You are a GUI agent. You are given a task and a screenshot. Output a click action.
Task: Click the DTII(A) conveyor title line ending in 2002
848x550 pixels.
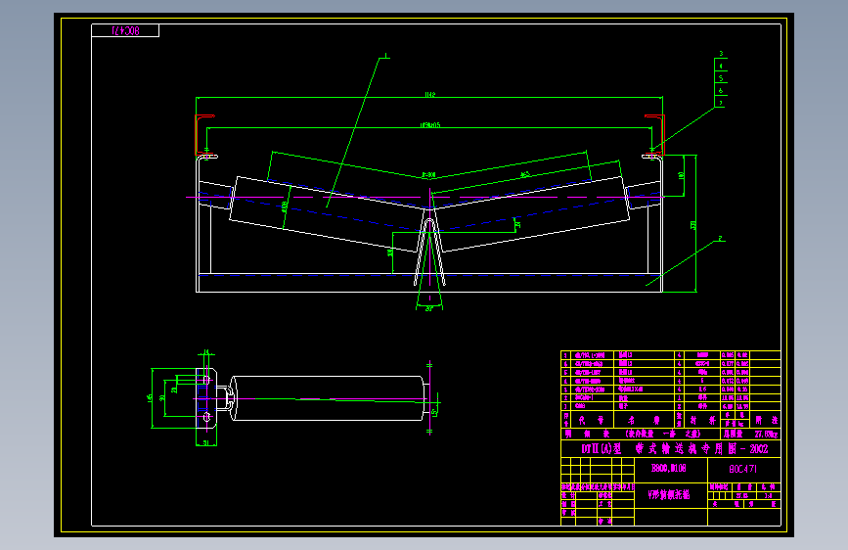675,449
